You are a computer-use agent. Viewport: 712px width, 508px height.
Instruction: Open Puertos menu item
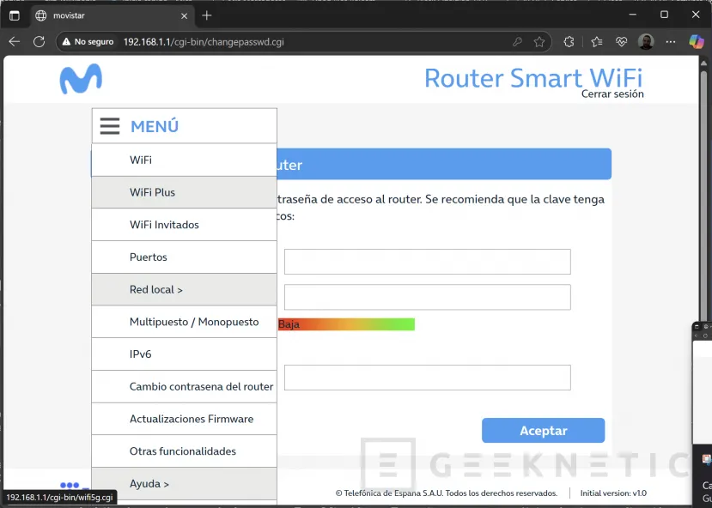185,257
